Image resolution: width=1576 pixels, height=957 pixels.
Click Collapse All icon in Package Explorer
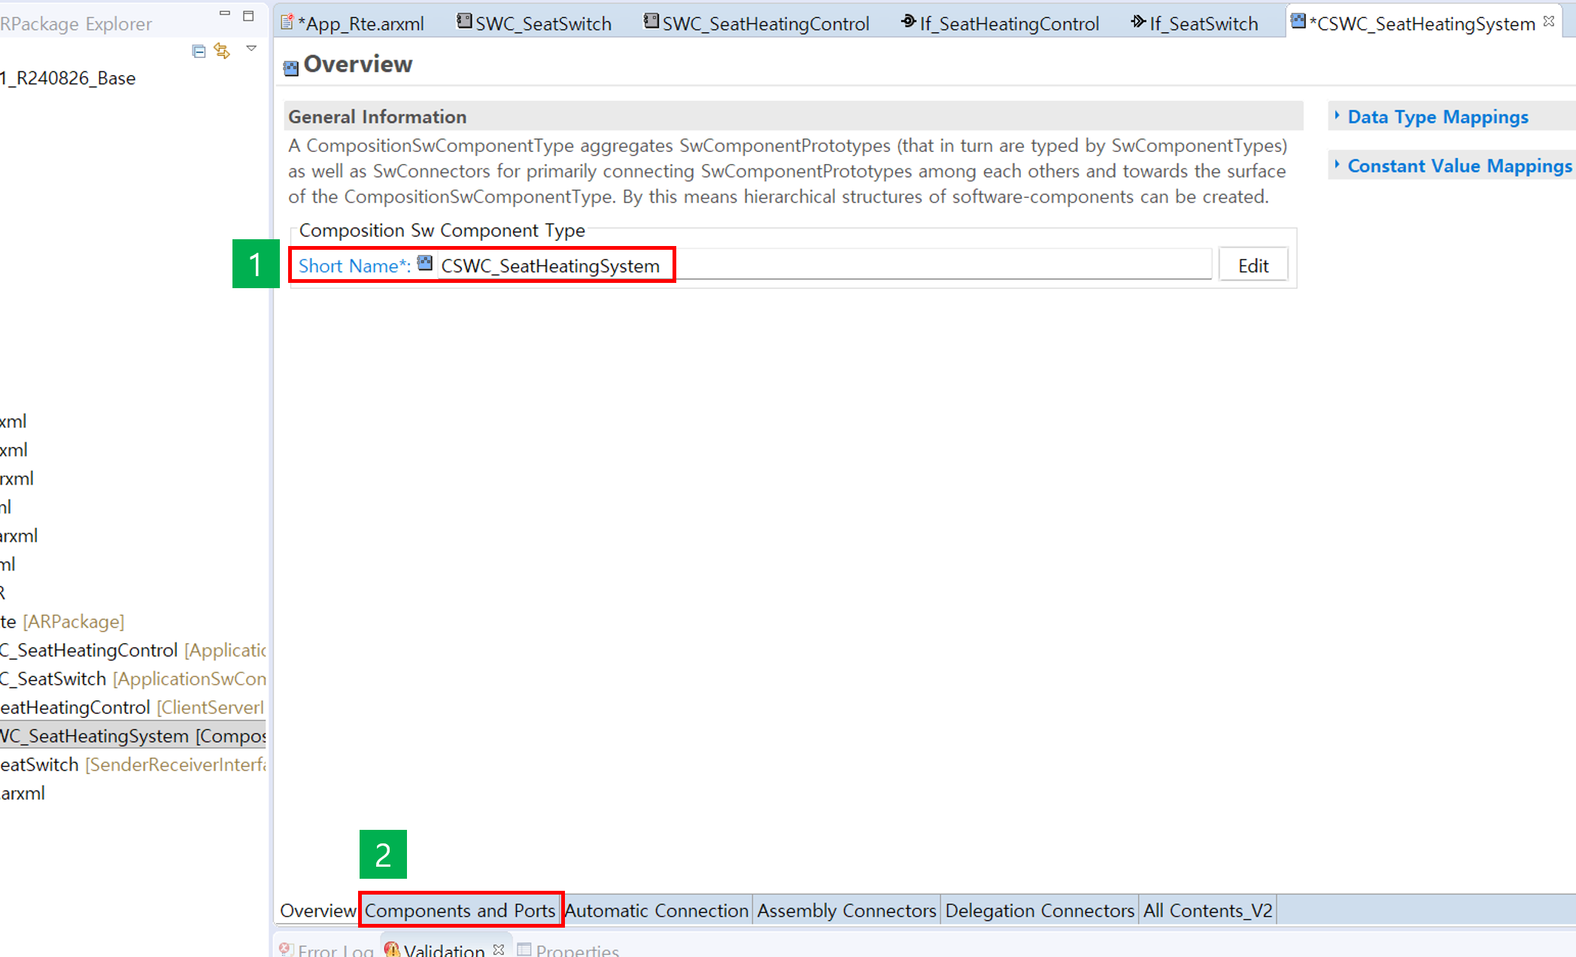coord(199,51)
